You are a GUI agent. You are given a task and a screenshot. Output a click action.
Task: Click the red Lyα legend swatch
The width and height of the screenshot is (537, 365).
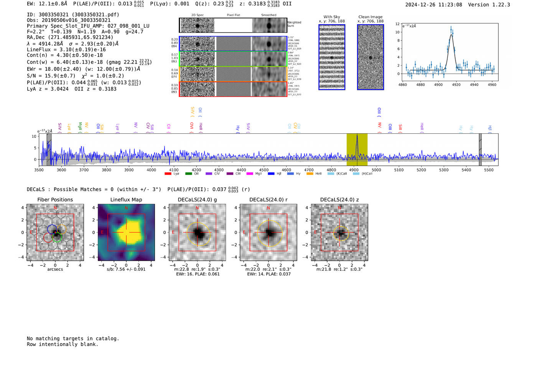tap(168, 174)
